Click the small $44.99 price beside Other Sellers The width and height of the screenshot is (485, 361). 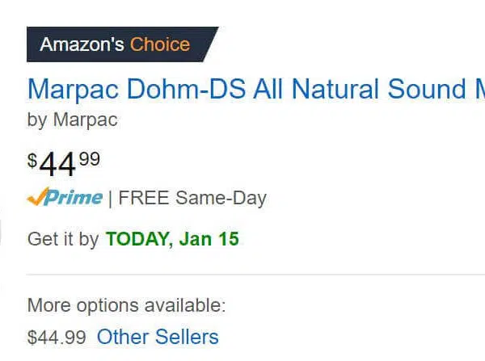click(x=57, y=338)
